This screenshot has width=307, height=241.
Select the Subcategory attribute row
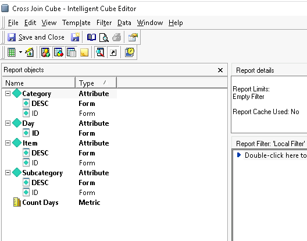pyautogui.click(x=42, y=172)
